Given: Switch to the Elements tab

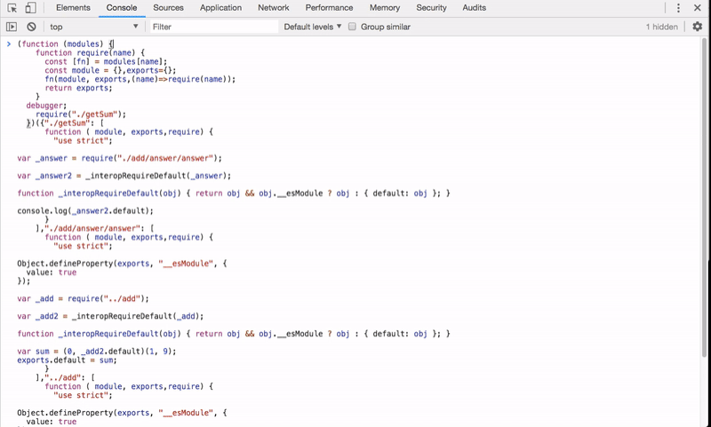Looking at the screenshot, I should 73,8.
